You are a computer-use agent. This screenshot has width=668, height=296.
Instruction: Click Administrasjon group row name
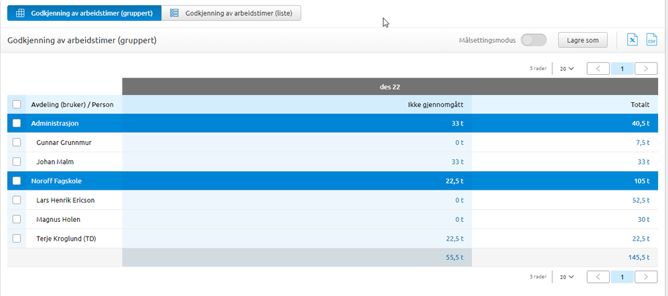tap(55, 124)
